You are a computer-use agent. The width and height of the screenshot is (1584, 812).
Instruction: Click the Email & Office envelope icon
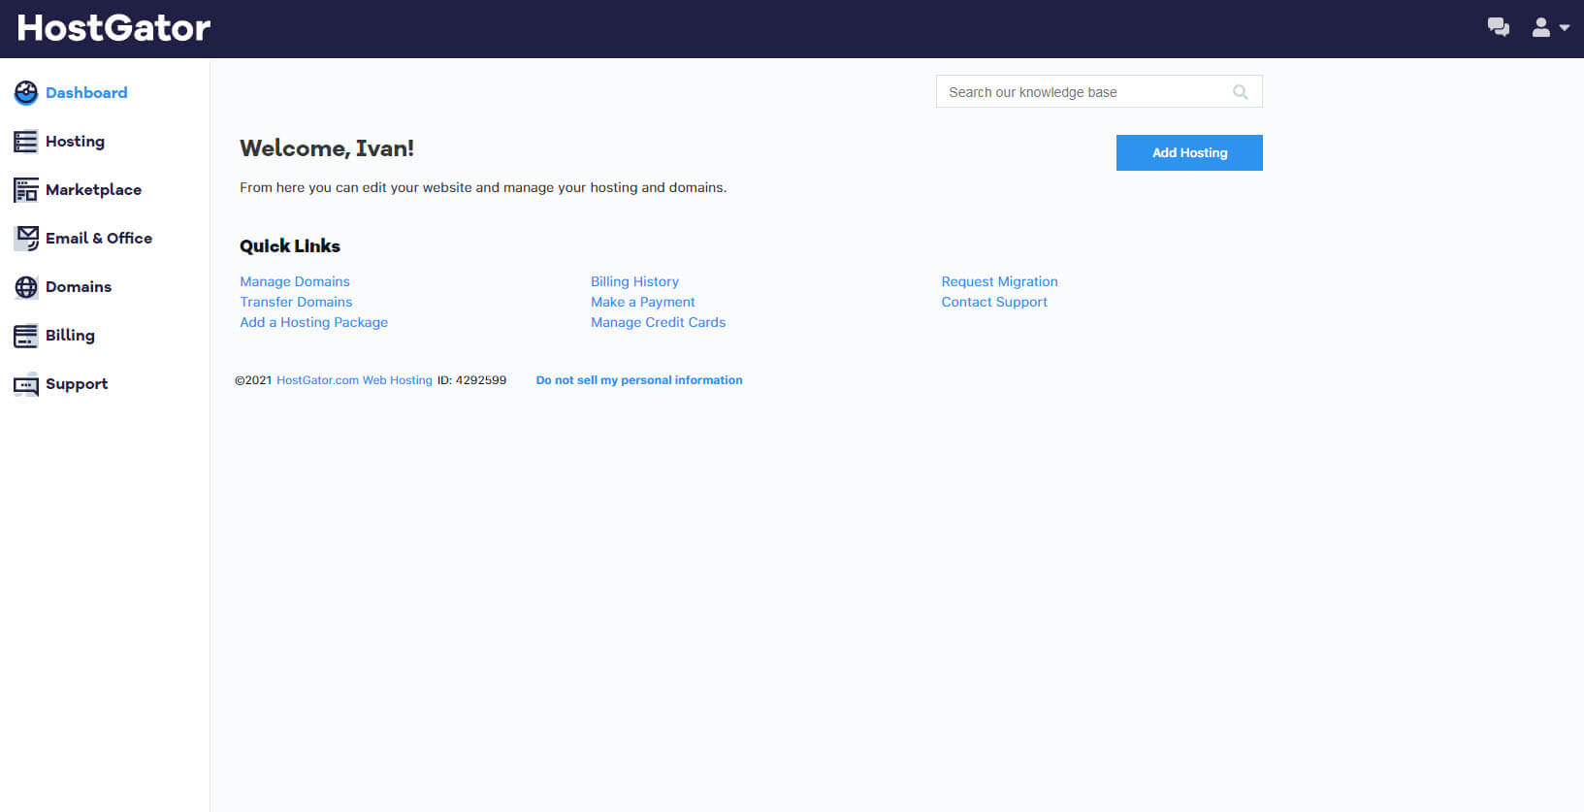[x=26, y=239]
